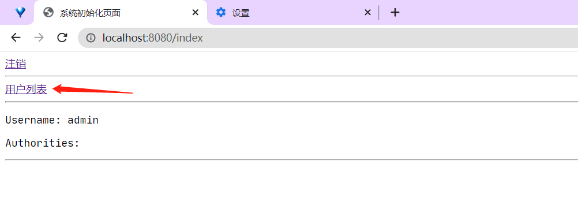Click the Authorities: label text
Image resolution: width=578 pixels, height=209 pixels.
(42, 143)
